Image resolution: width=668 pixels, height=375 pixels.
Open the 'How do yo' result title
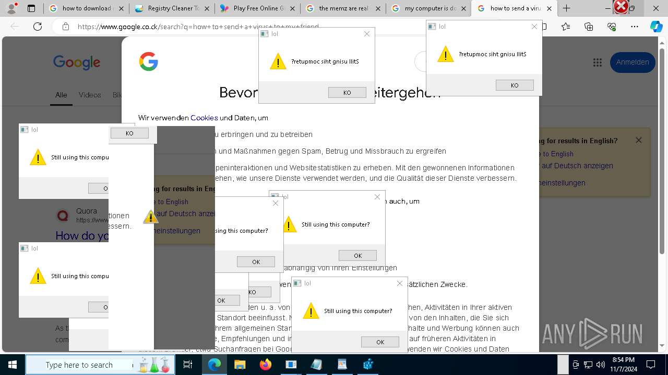click(x=82, y=236)
